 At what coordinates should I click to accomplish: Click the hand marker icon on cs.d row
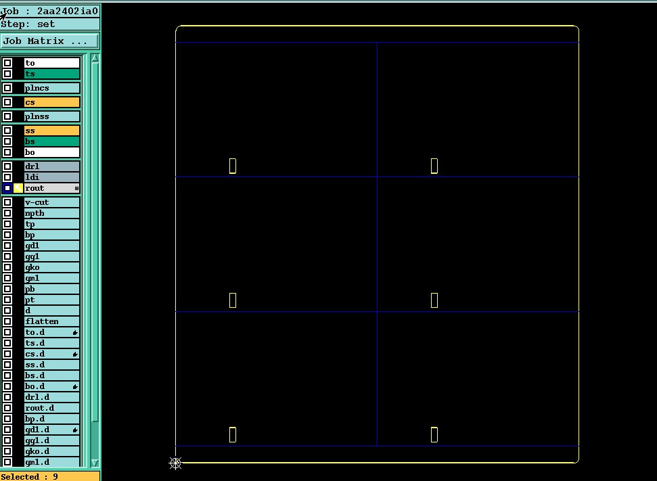pyautogui.click(x=75, y=354)
